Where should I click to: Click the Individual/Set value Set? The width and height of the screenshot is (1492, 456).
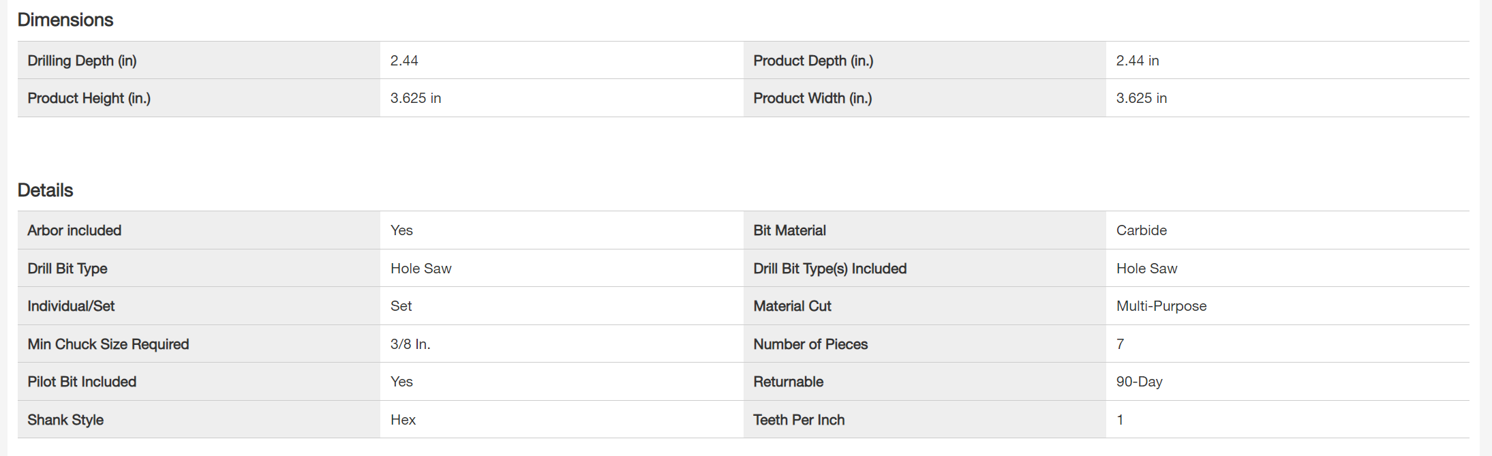(401, 306)
